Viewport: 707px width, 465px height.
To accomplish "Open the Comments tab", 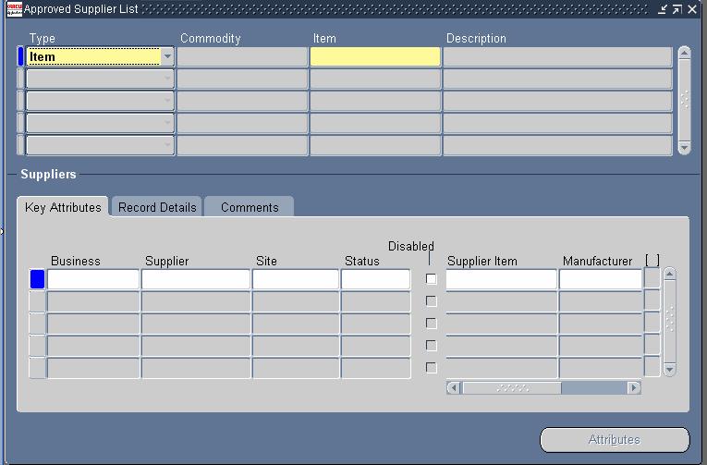I will (249, 207).
